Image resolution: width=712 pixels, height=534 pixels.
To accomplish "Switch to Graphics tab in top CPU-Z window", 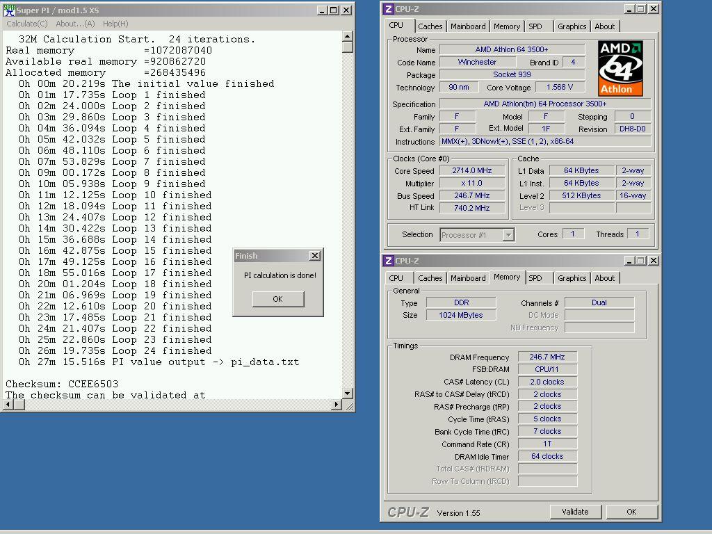I will [572, 26].
